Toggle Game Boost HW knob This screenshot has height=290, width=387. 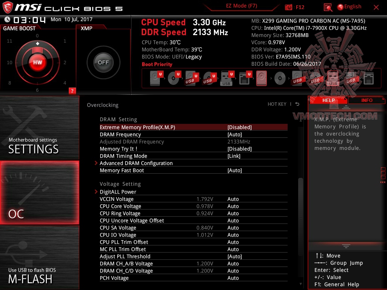click(x=37, y=62)
